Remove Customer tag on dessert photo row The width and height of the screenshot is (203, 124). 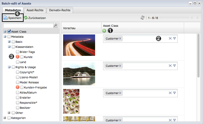coord(120,93)
